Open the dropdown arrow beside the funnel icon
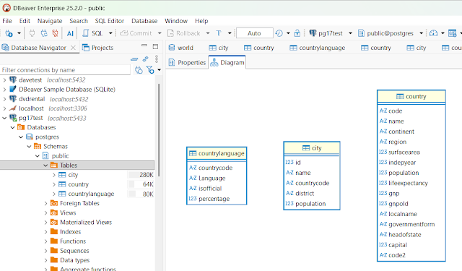 (159, 70)
